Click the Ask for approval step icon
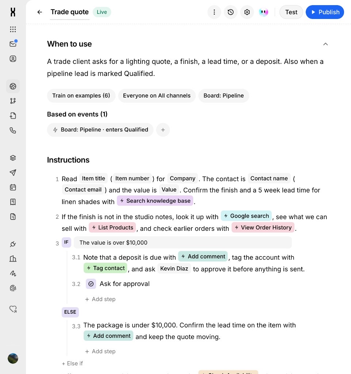 (x=91, y=284)
